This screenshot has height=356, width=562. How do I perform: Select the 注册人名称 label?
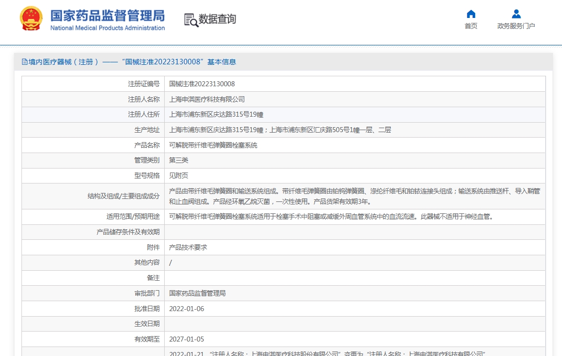coord(144,99)
